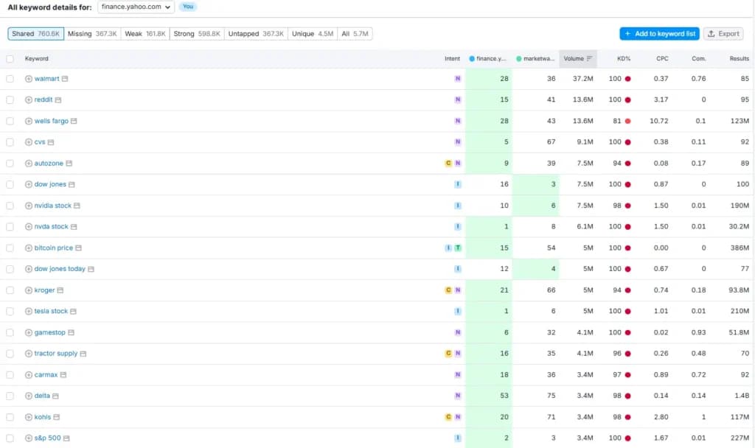Click the C intent badge in autozone row
The height and width of the screenshot is (448, 755).
[448, 163]
